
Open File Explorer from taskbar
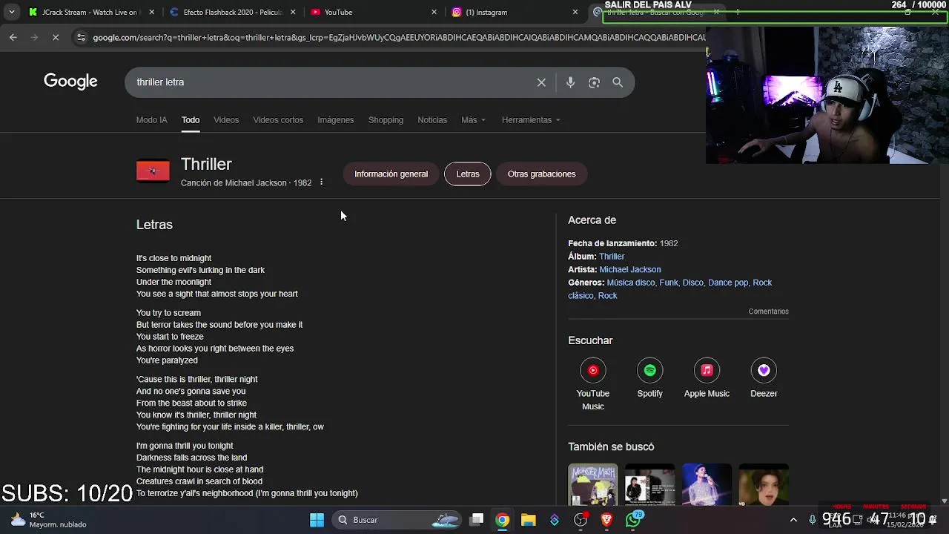point(528,520)
